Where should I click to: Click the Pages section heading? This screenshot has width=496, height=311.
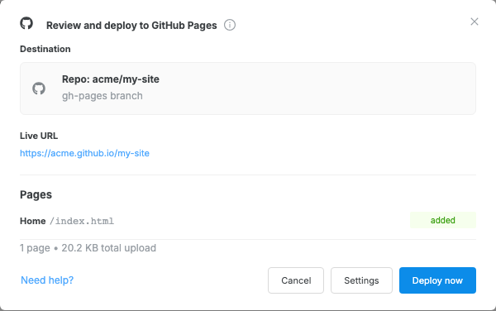point(36,194)
